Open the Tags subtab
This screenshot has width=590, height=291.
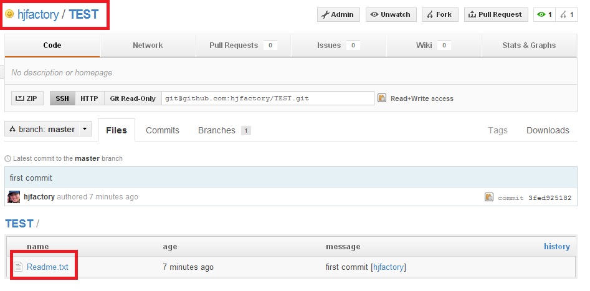click(497, 130)
